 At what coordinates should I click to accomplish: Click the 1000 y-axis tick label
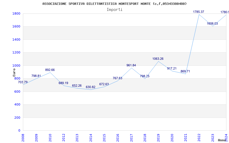[16, 65]
